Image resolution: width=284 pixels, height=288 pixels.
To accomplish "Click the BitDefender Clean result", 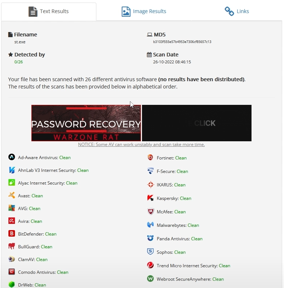I will tap(51, 234).
